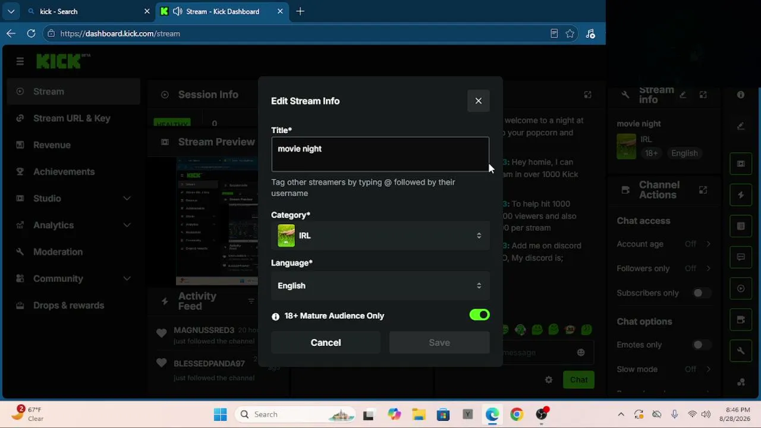Cancel the Edit Stream Info dialog
Viewport: 761px width, 428px height.
click(326, 343)
